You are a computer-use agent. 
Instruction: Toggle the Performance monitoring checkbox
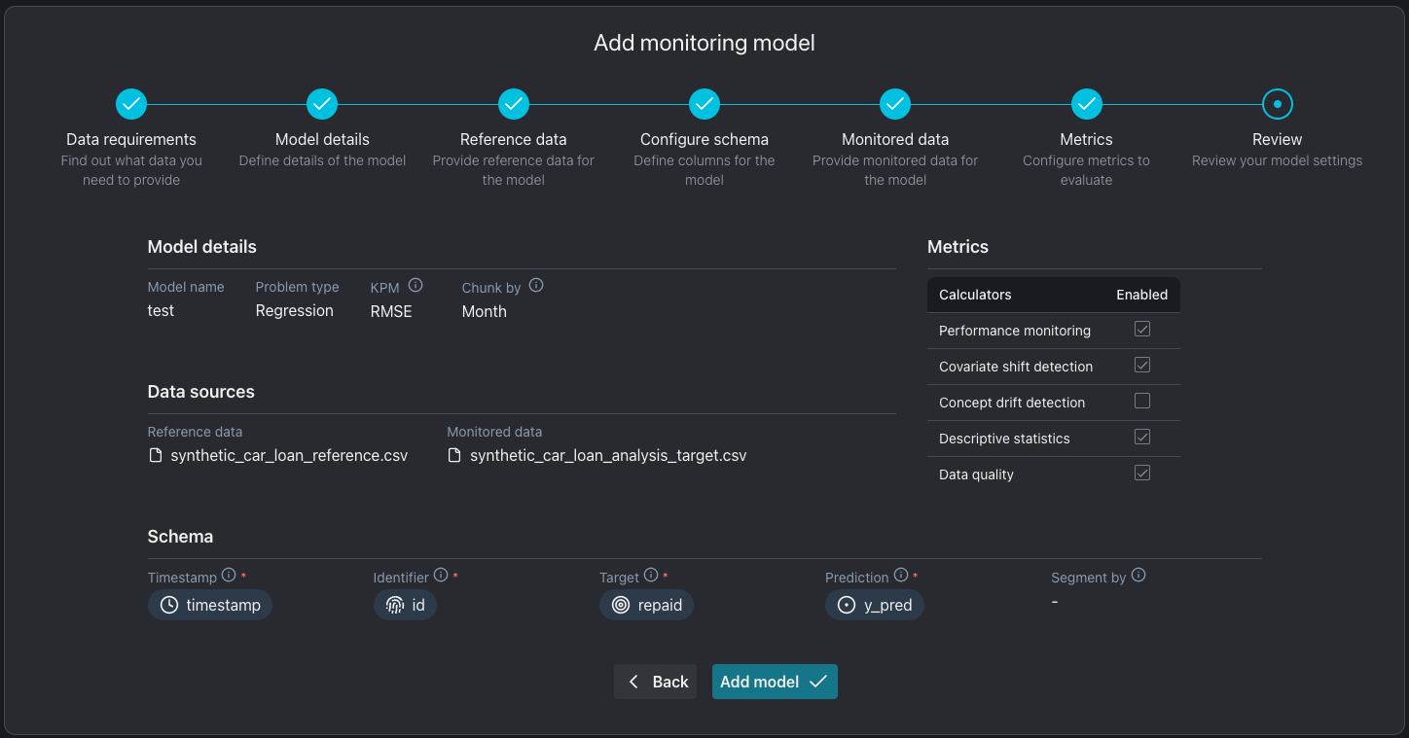1142,330
